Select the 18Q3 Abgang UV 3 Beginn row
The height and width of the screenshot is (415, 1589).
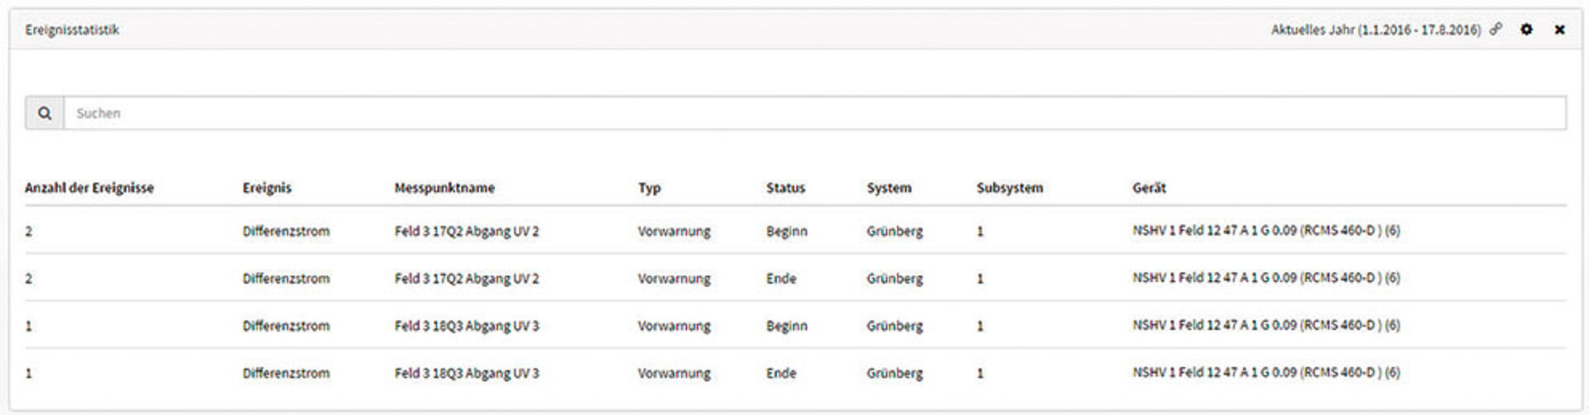pos(795,325)
